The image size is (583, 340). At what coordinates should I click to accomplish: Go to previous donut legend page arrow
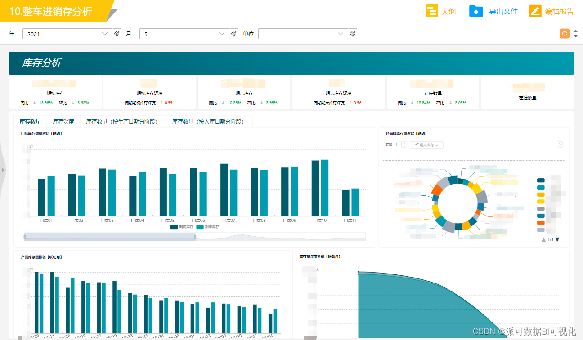[543, 239]
